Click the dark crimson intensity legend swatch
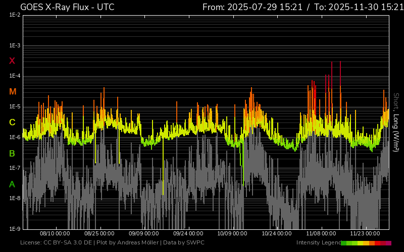This screenshot has height=252, width=404. pyautogui.click(x=383, y=243)
